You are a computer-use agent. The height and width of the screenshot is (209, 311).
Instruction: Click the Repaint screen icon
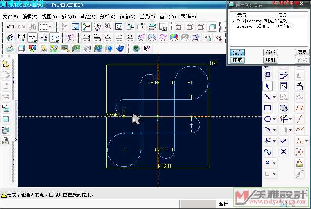point(76,27)
